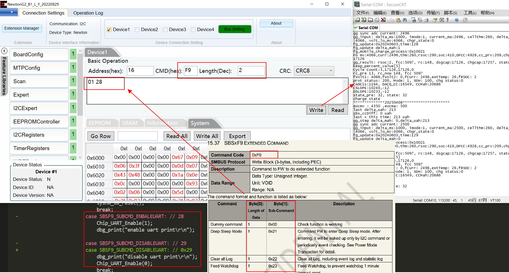Image resolution: width=509 pixels, height=273 pixels.
Task: Click the Read All button
Action: (177, 136)
